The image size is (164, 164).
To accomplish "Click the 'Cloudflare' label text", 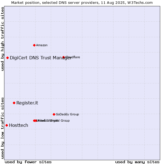I will click(x=73, y=57).
